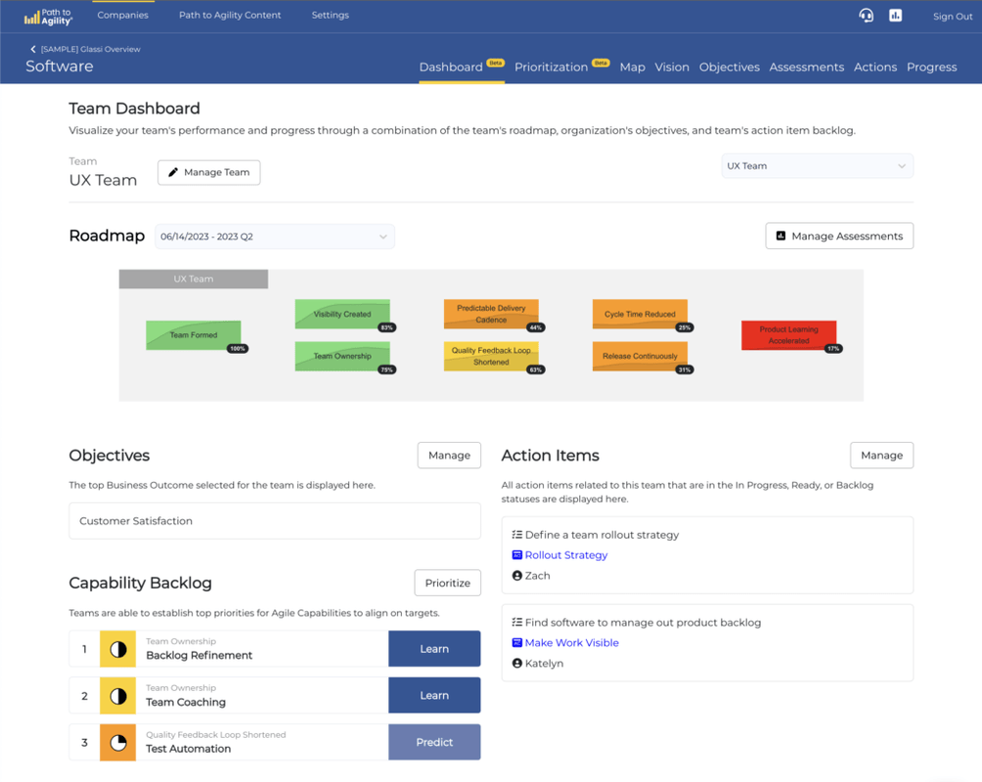Click the back chevron beside [SAMPLE] Glassi Overview
The width and height of the screenshot is (982, 782).
(x=31, y=47)
